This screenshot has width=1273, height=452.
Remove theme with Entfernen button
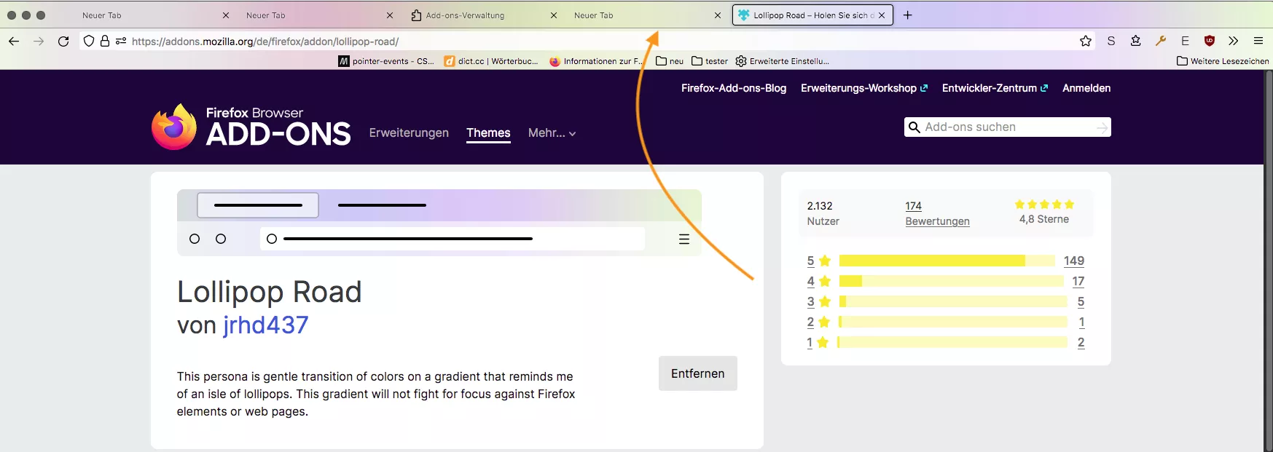[698, 373]
